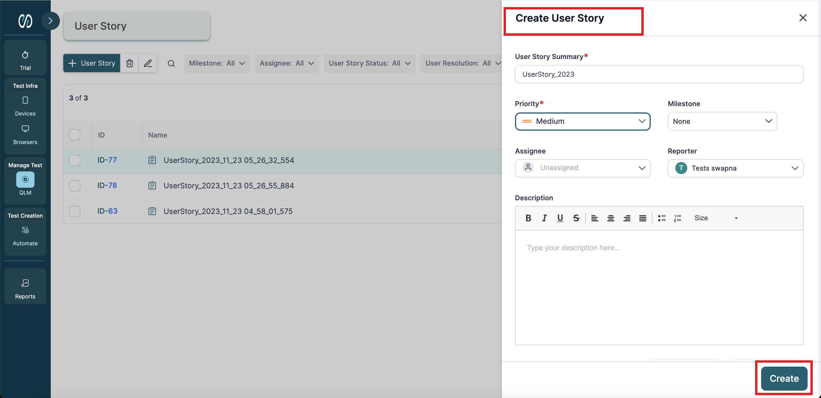
Task: Open the Reporter Tests swapna dropdown
Action: tap(735, 168)
